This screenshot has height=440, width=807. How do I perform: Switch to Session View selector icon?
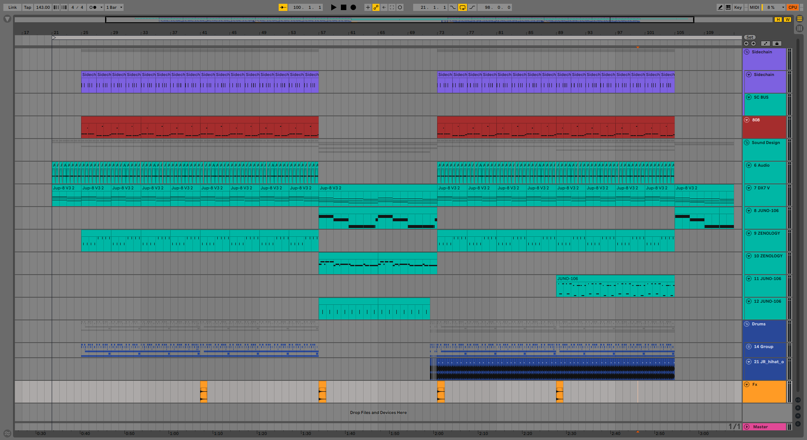799,28
